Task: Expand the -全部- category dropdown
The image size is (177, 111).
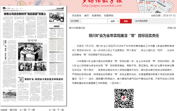Action: click(x=114, y=21)
